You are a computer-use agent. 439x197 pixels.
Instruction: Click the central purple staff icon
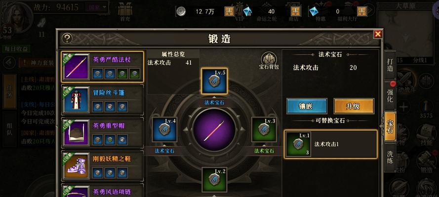[x=214, y=130]
